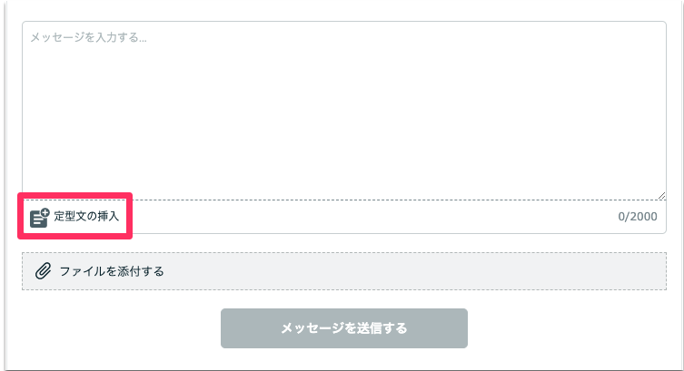Open the canned message insert option
The width and height of the screenshot is (684, 371).
pos(78,217)
